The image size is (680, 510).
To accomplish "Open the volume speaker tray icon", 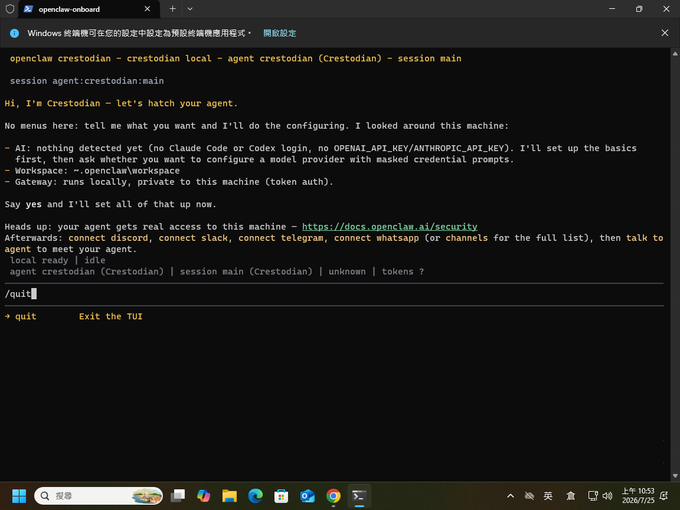I will (607, 496).
